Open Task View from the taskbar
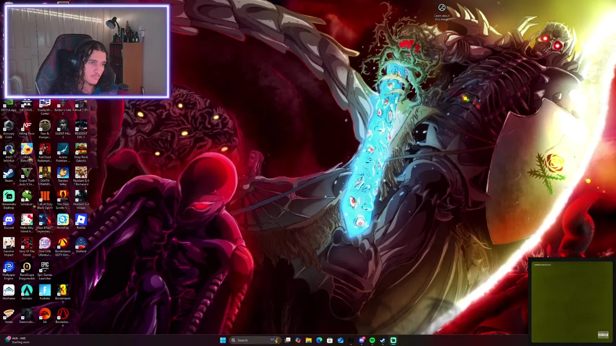The height and width of the screenshot is (346, 616). coord(287,340)
